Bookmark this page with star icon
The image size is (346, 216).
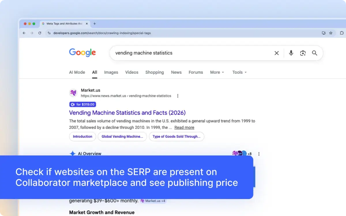[x=331, y=33]
